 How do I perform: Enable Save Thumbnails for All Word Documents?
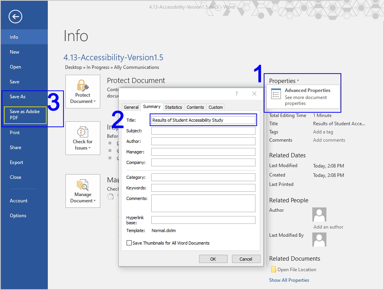coord(129,243)
